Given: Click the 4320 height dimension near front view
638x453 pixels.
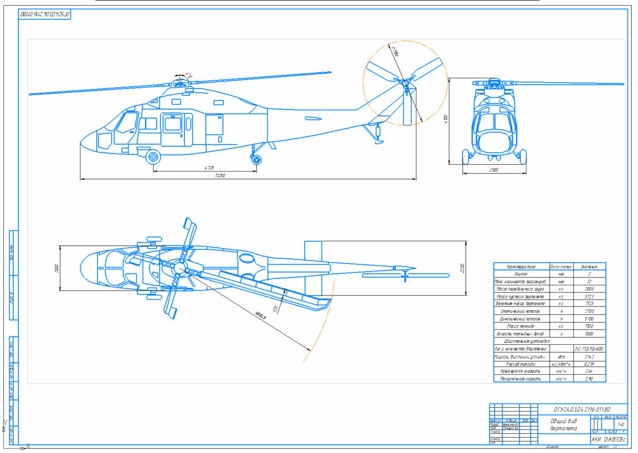Looking at the screenshot, I should [447, 119].
